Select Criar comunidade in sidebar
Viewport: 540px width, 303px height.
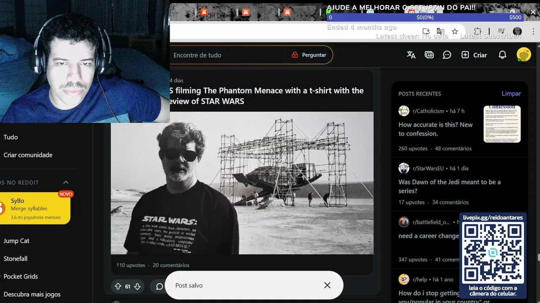tap(28, 155)
